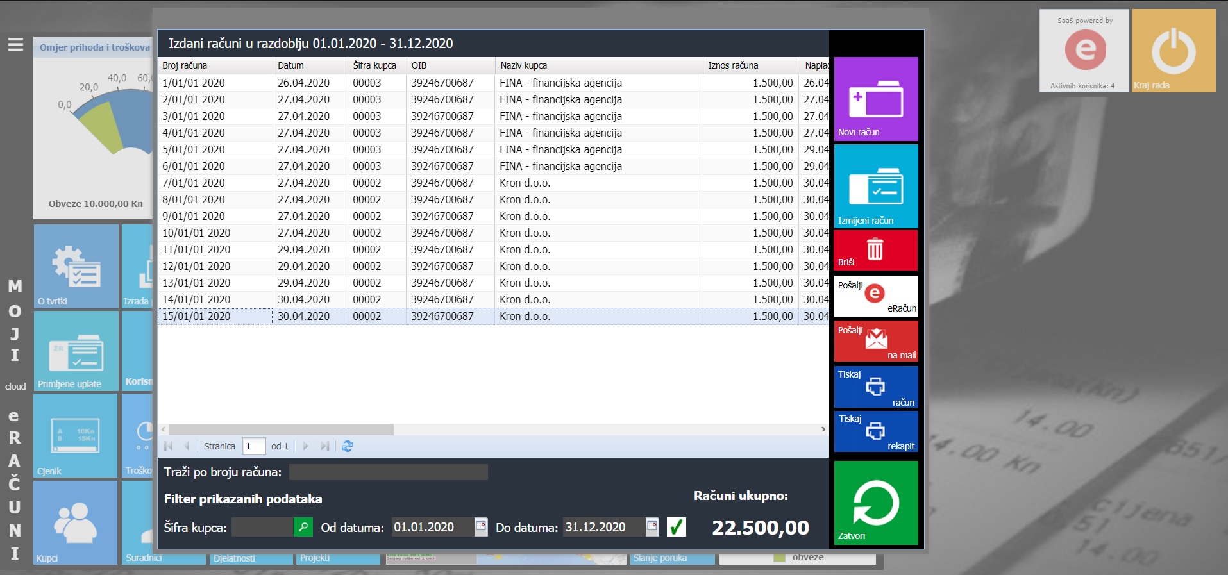Open Omjer prihoda i troškova gauge panel

click(93, 128)
